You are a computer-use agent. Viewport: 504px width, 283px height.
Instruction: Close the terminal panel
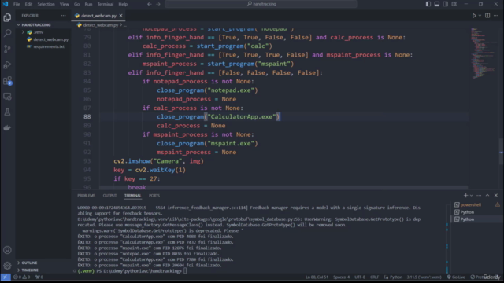[496, 195]
